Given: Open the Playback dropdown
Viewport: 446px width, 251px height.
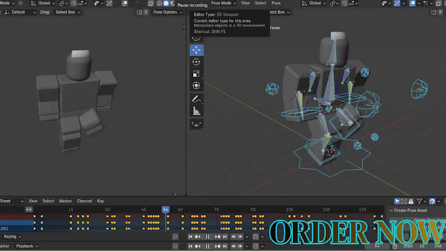Looking at the screenshot, I should pos(27,246).
